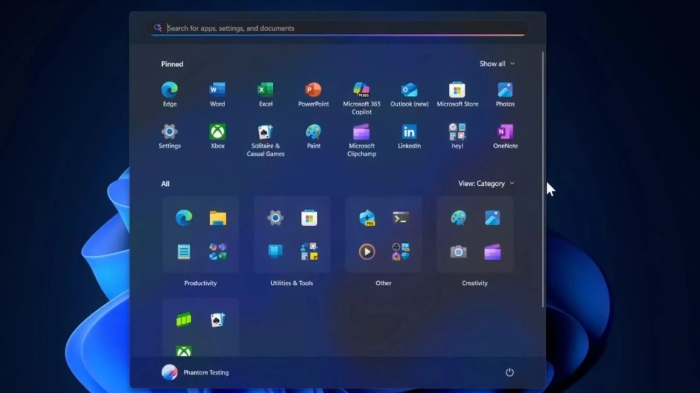This screenshot has width=700, height=393.
Task: Launch PowerPoint from pinned apps
Action: click(x=313, y=94)
